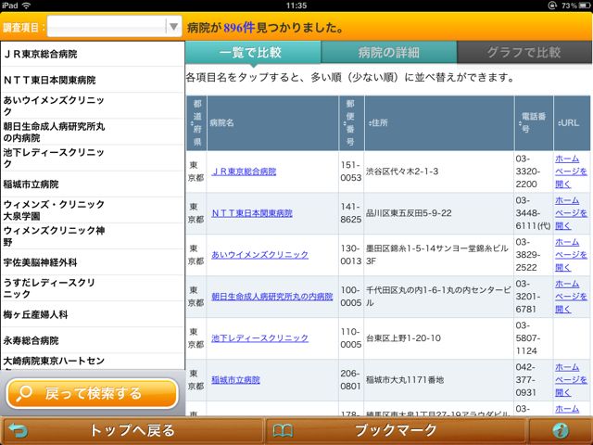Tap the magnifier icon on search button
Viewport: 593px width, 445px height.
tap(24, 393)
